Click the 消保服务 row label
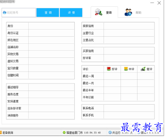 tap(13, 116)
